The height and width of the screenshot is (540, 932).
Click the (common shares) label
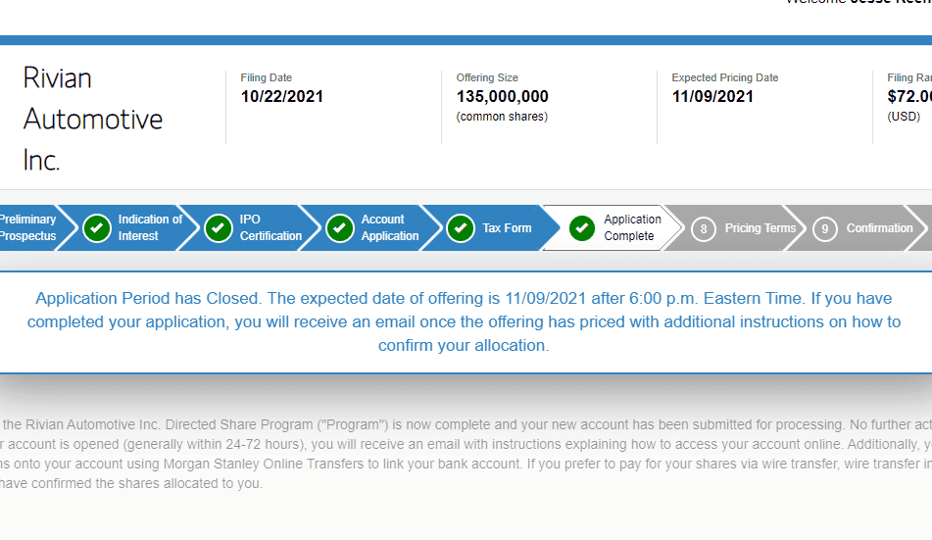click(502, 117)
